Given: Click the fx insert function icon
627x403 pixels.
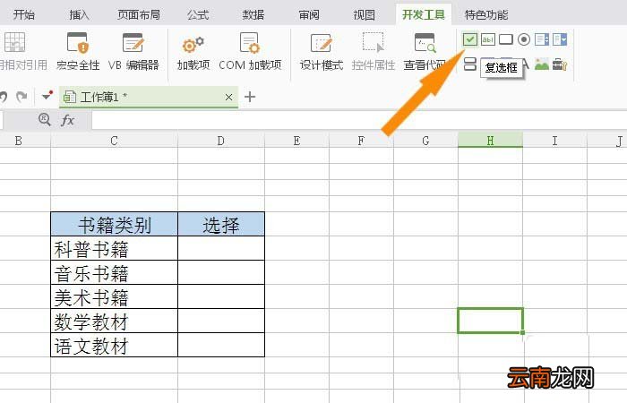Looking at the screenshot, I should (x=67, y=119).
